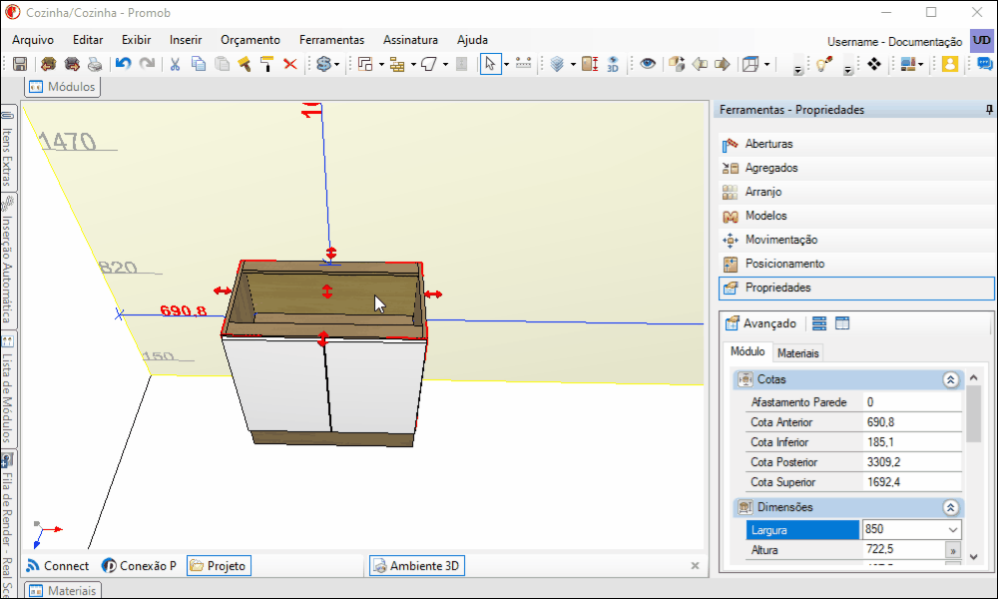
Task: Pin the Ferramentas - Propriedades panel
Action: pos(989,110)
